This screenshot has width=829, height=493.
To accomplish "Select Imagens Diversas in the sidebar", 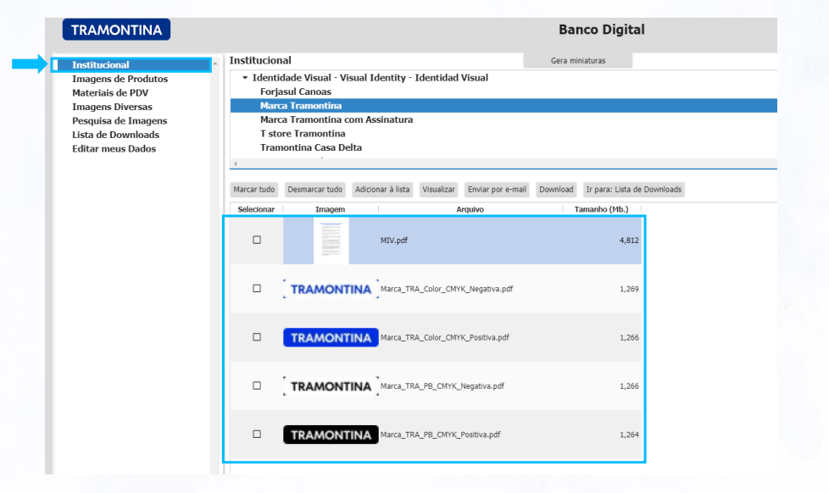I will [112, 107].
